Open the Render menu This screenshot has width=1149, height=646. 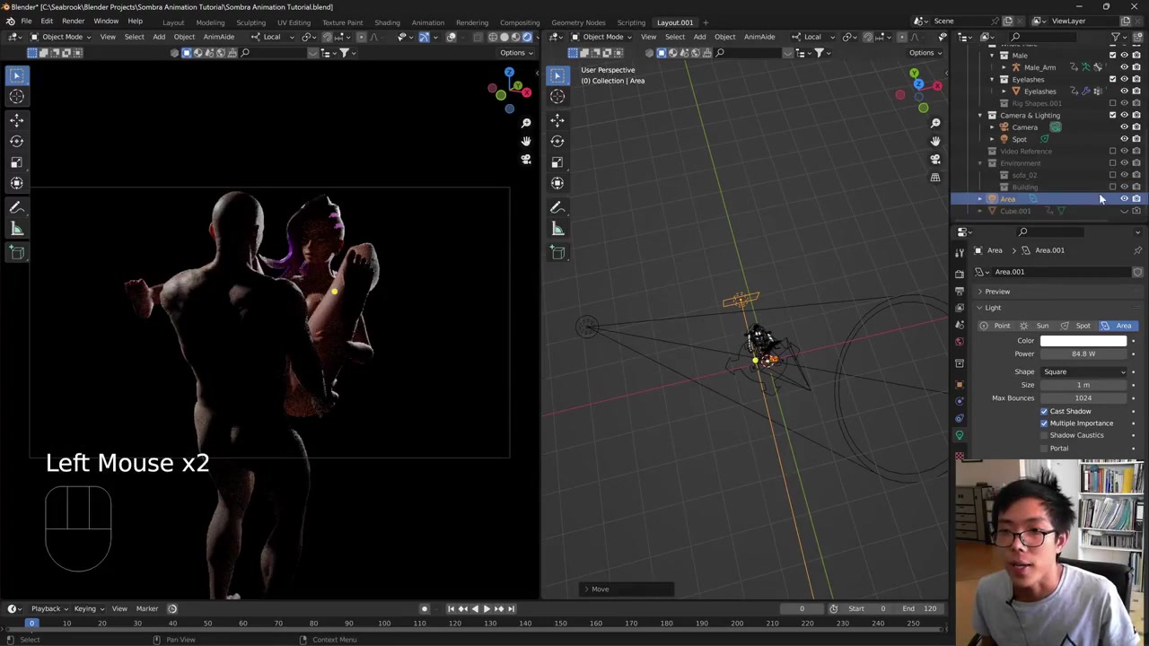[x=73, y=22]
